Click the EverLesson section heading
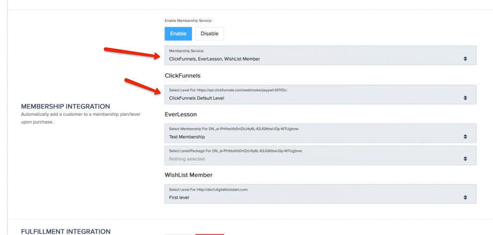 (x=181, y=114)
